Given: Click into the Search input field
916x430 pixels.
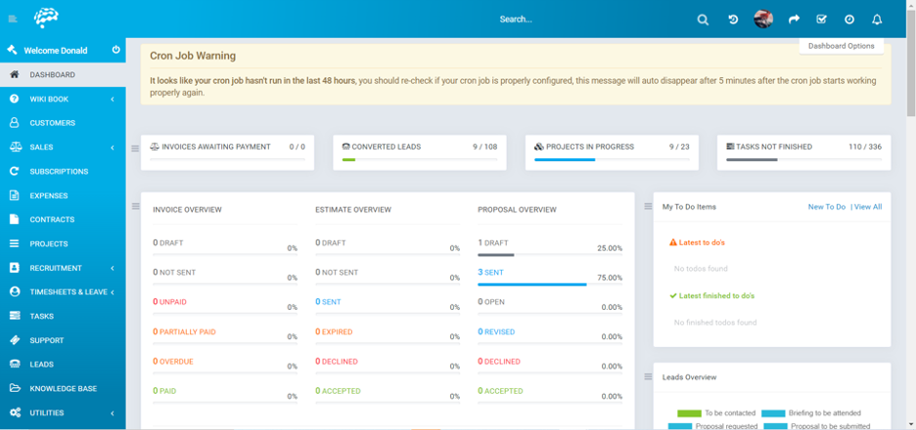Looking at the screenshot, I should coord(548,20).
